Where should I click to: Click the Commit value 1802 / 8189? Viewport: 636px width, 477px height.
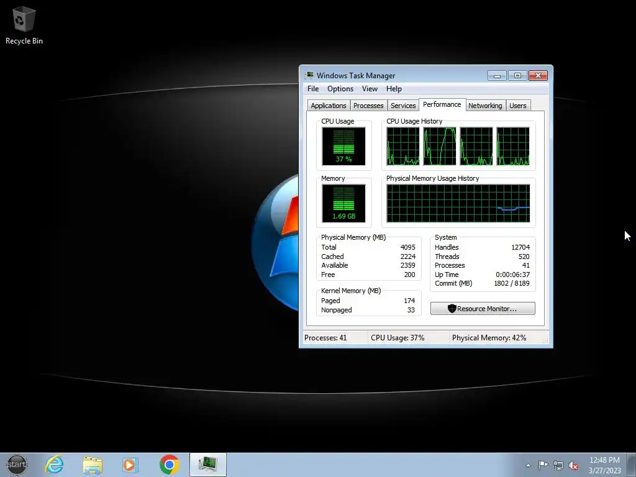512,283
